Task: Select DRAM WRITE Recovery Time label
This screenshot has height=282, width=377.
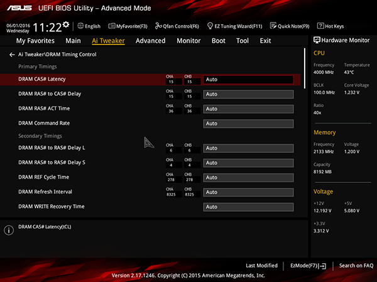Action: click(52, 206)
